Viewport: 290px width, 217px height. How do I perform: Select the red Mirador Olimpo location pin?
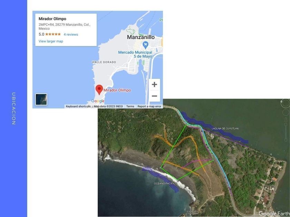pyautogui.click(x=99, y=90)
